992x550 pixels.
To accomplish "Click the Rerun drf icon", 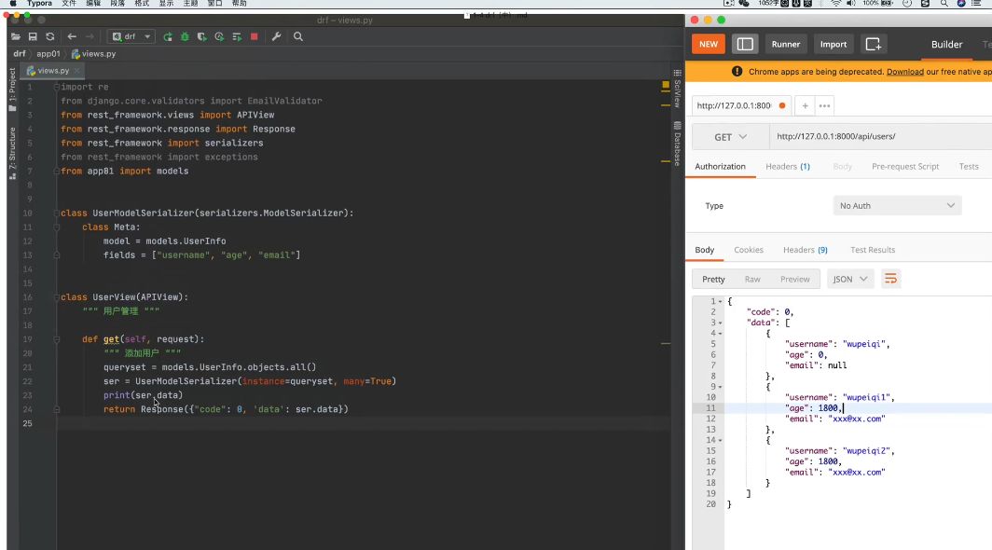I will (168, 36).
